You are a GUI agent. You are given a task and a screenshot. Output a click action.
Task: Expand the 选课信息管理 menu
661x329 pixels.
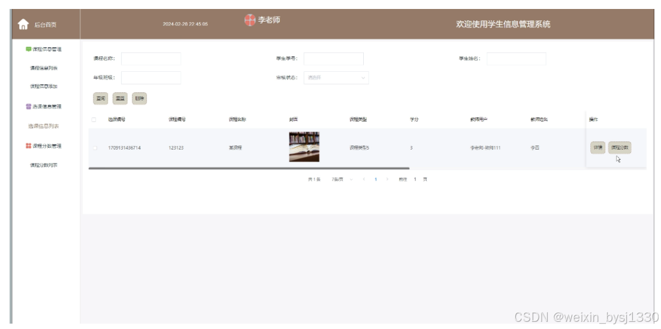[x=47, y=106]
